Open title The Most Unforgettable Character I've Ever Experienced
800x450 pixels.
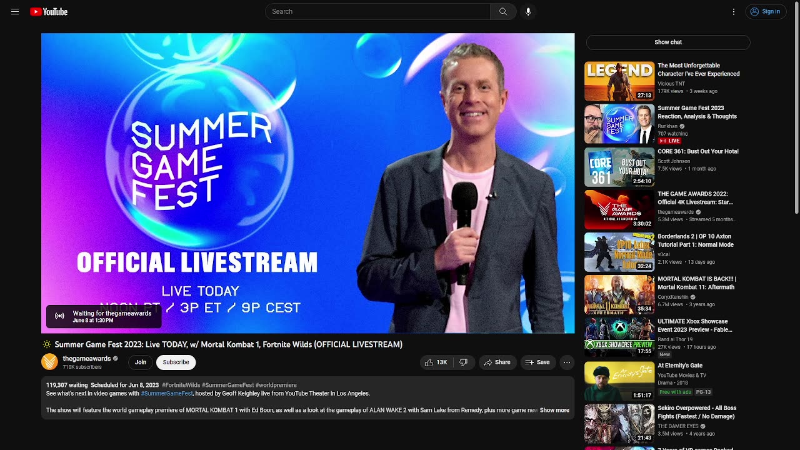click(x=699, y=69)
